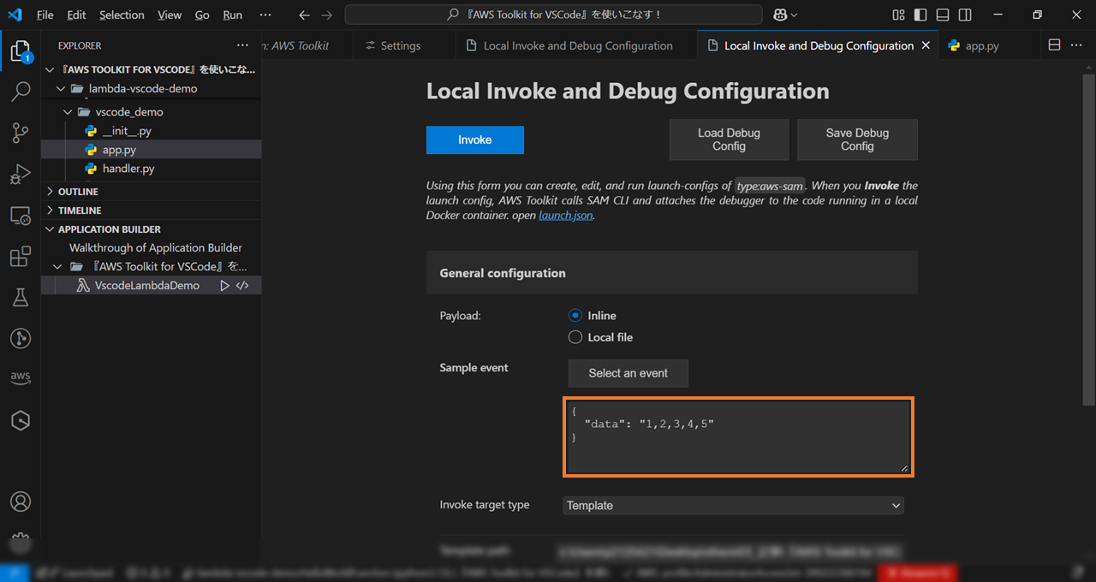Screen dimensions: 1096x582
Task: Click the Amazon Q status bar item
Action: pos(917,572)
